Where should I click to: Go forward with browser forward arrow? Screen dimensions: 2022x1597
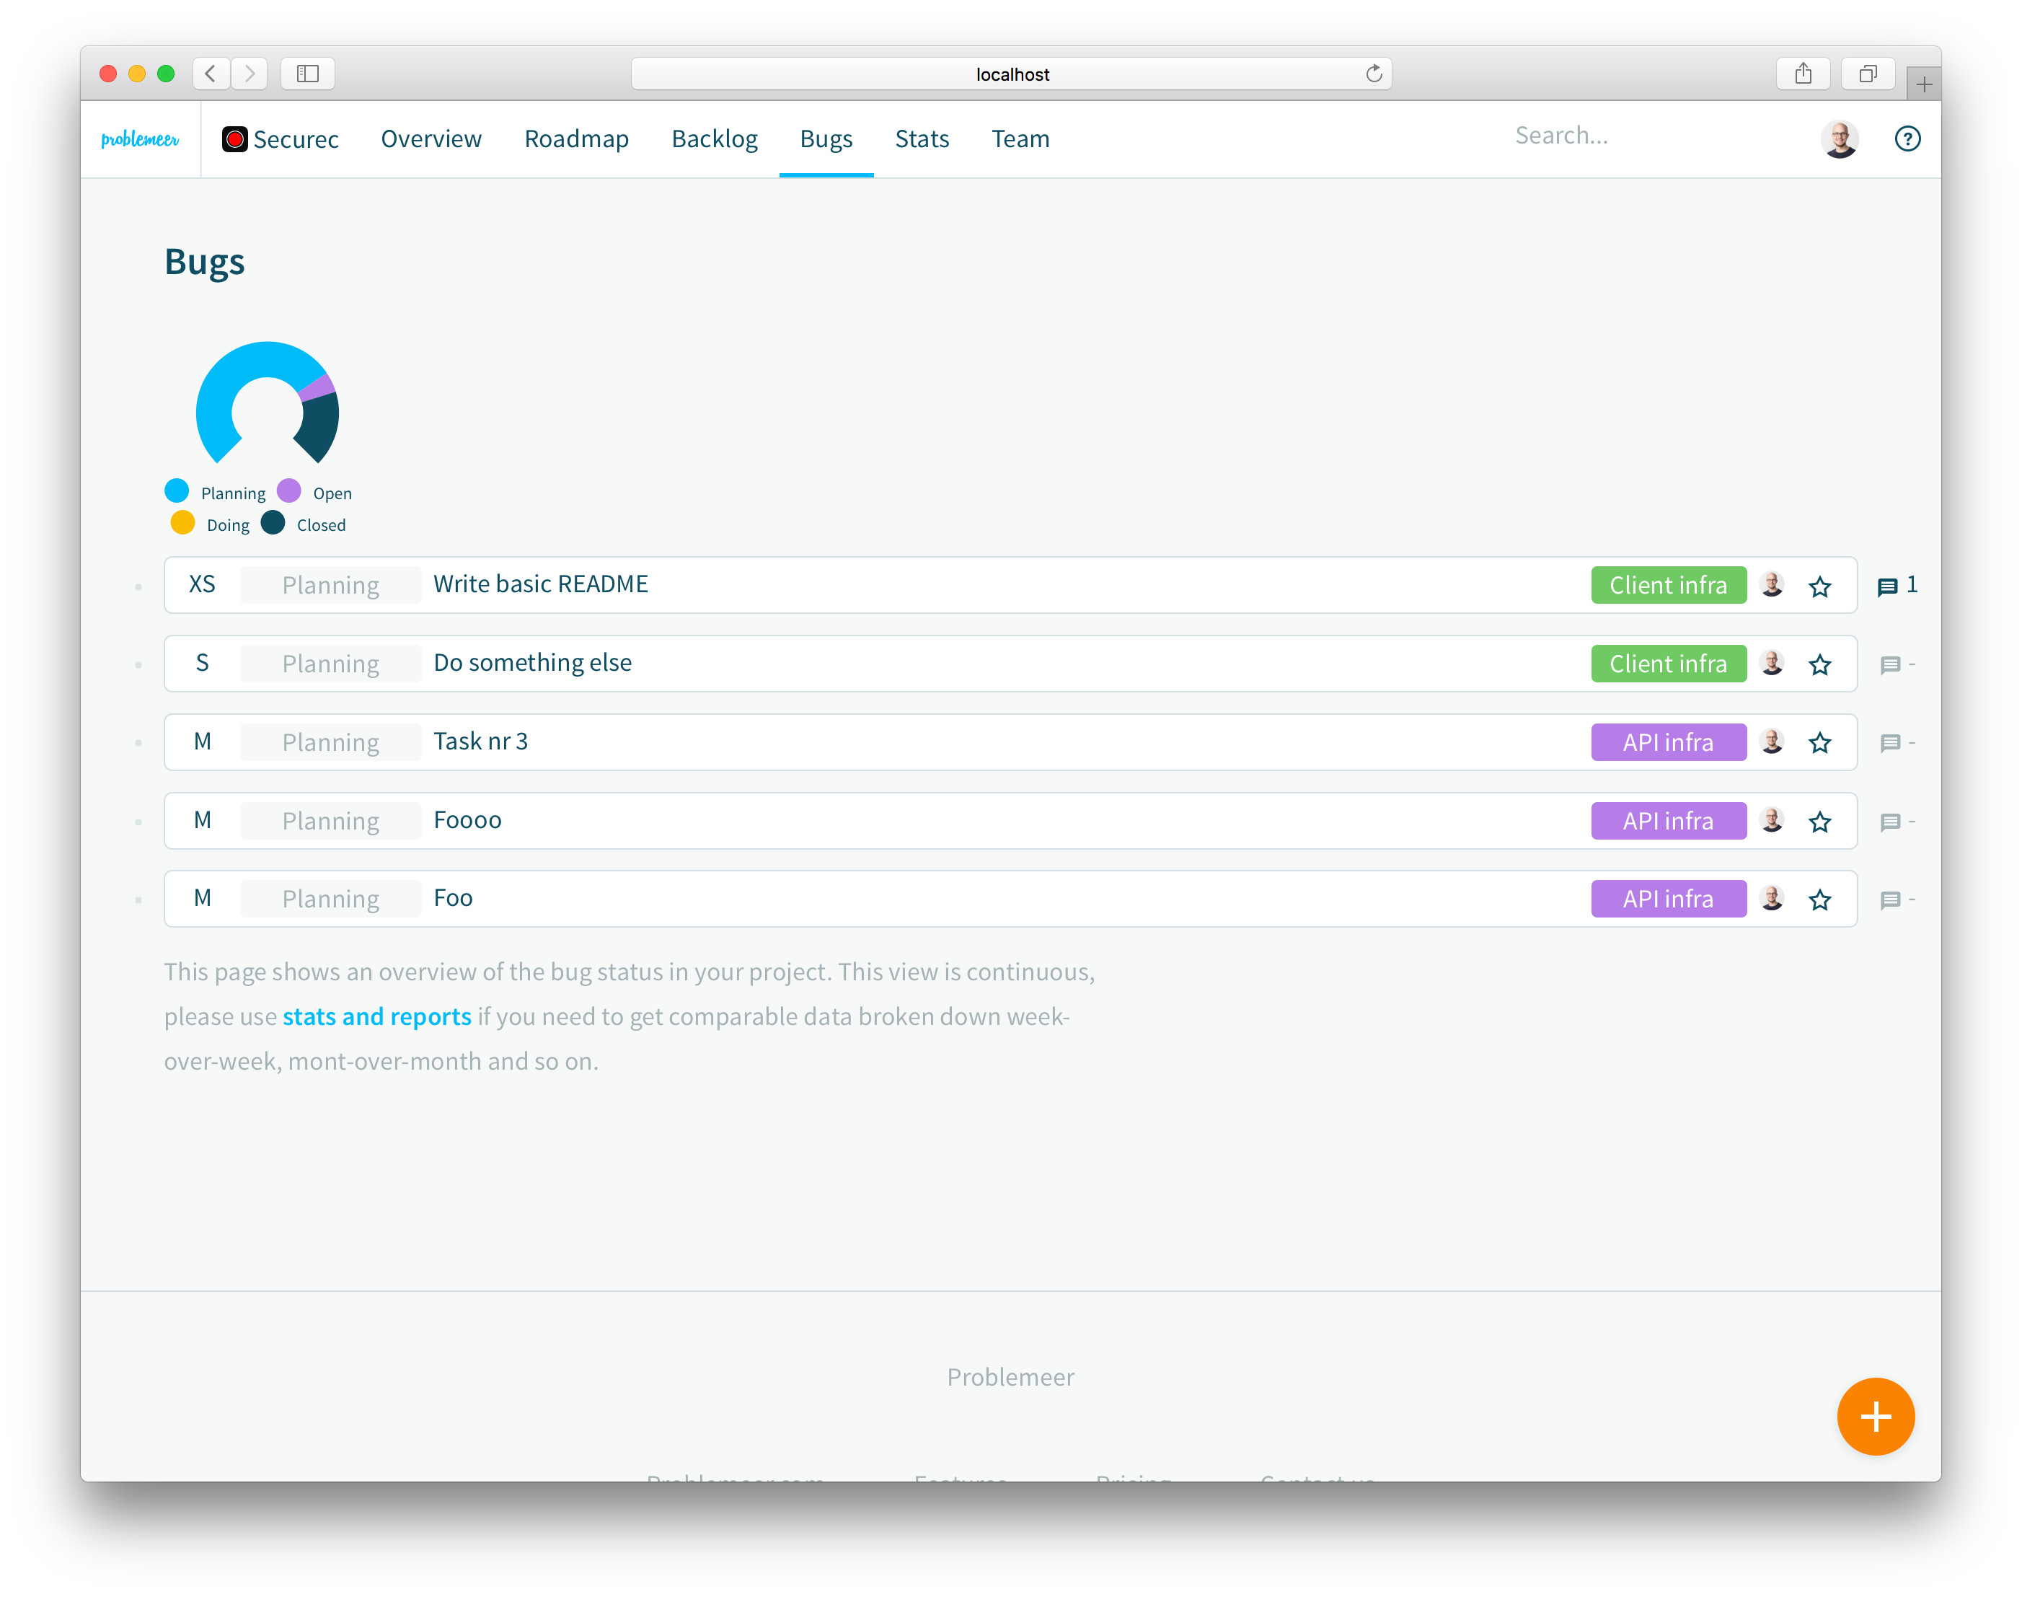(x=250, y=73)
